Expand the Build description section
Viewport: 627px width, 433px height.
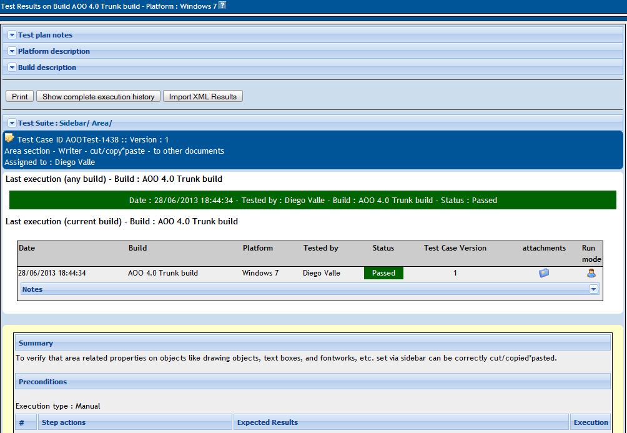[12, 67]
